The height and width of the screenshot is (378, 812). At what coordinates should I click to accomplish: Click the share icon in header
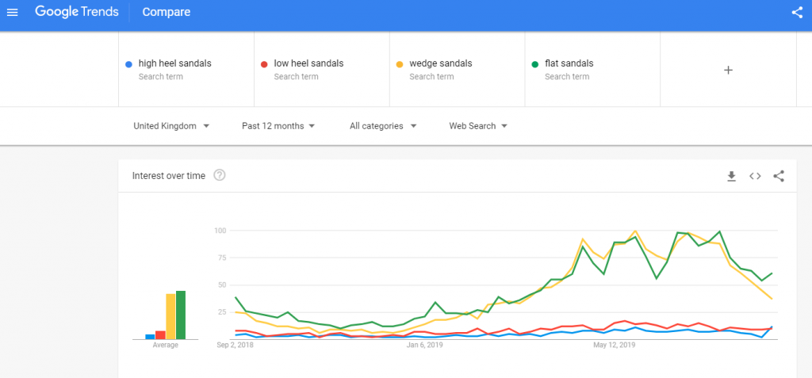(x=797, y=13)
